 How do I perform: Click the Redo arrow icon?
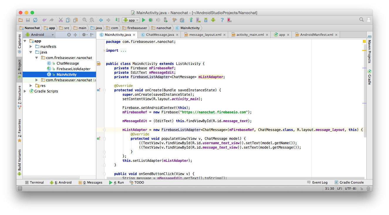[x=52, y=20]
